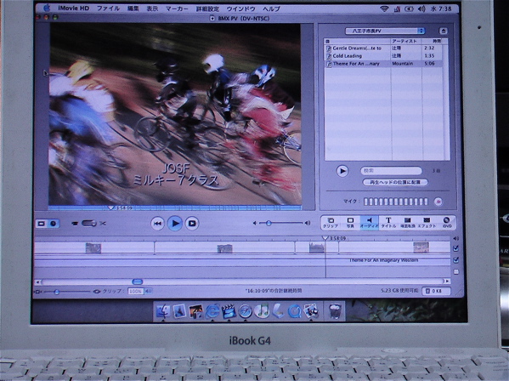Open iTunes from the Dock

pos(262,311)
